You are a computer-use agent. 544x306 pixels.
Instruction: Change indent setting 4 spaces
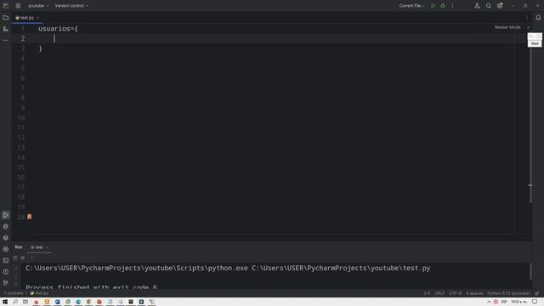[x=474, y=293]
